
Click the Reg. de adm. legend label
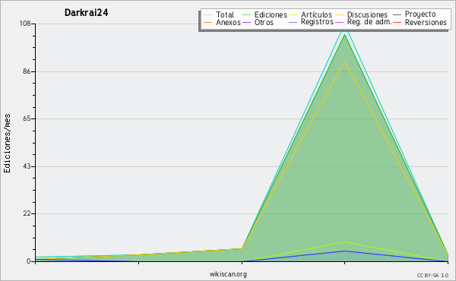click(x=369, y=22)
